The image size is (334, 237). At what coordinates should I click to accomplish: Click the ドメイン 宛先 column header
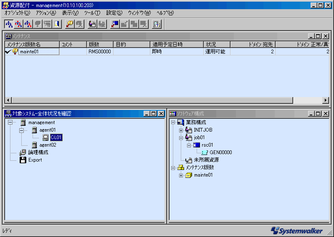pos(253,45)
